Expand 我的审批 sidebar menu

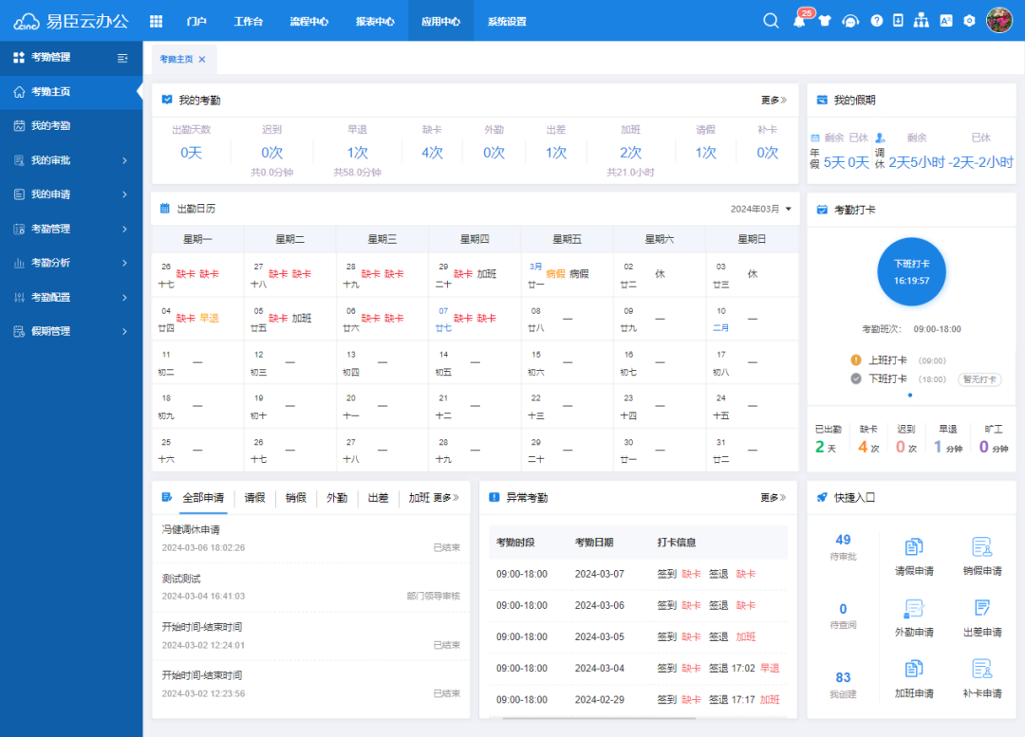(x=71, y=160)
